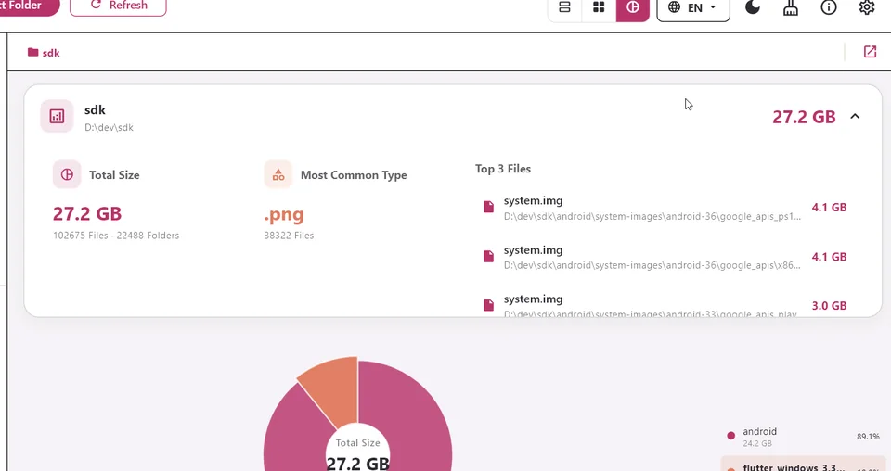Switch to list view layout
This screenshot has width=891, height=471.
point(564,7)
